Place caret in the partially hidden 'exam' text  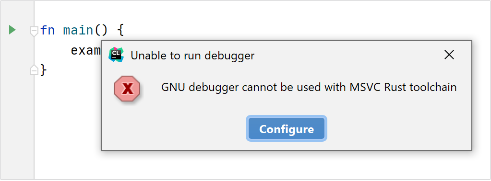click(x=86, y=50)
